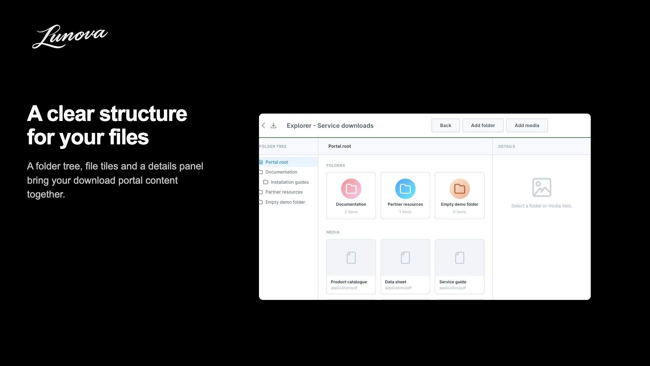Open the Service guide media thumbnail
This screenshot has width=650, height=366.
coord(459,258)
